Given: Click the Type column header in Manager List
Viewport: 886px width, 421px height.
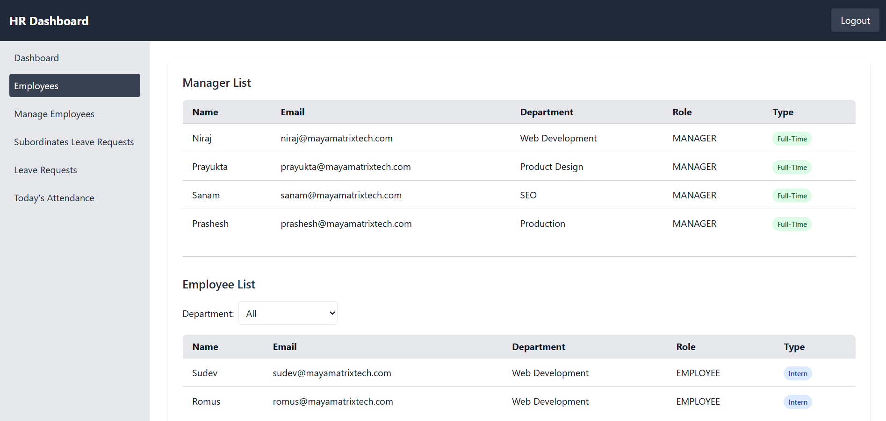Looking at the screenshot, I should pos(783,112).
